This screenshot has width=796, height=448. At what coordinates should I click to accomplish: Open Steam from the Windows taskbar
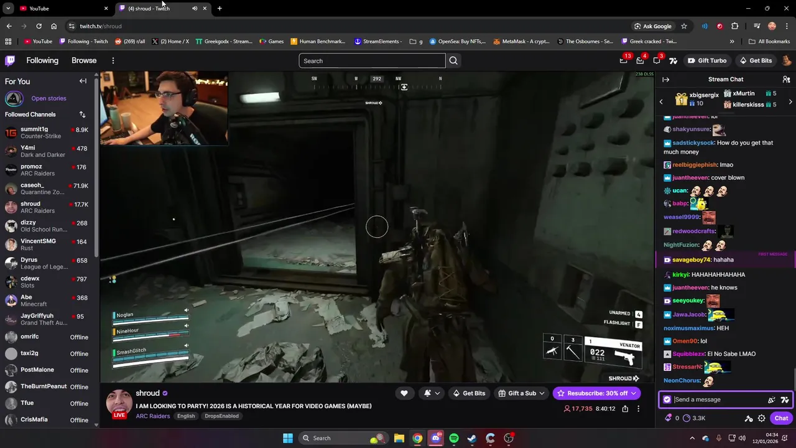coord(472,438)
